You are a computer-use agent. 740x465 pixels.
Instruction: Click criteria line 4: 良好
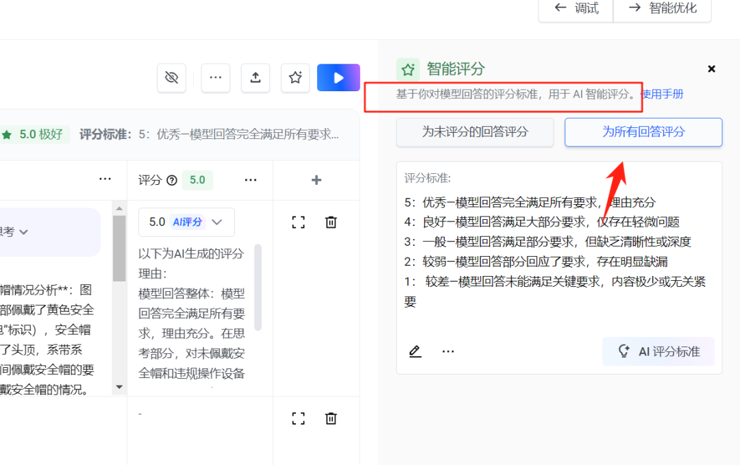click(x=542, y=222)
